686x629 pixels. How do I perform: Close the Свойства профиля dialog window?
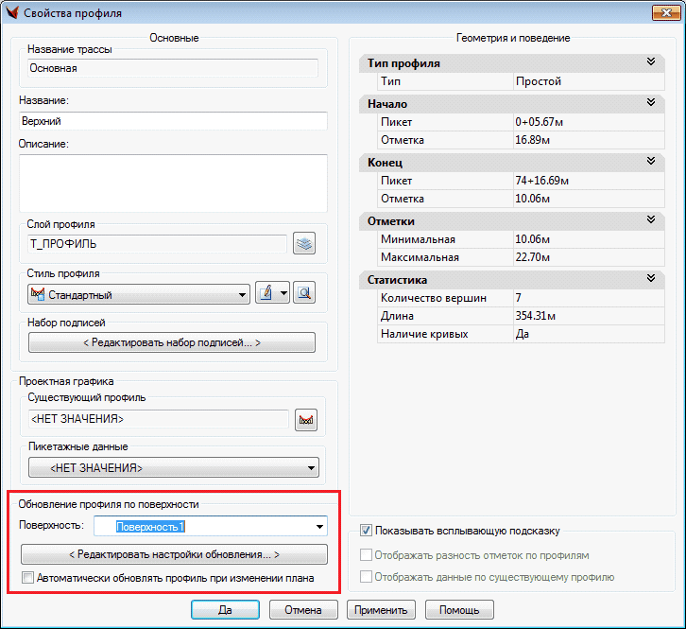pos(662,12)
